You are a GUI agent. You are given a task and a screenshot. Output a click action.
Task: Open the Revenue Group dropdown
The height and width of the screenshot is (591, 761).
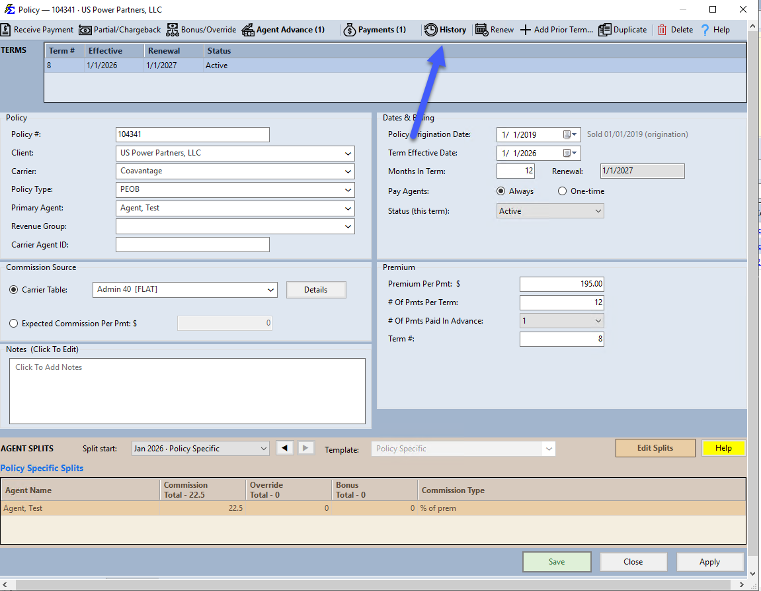pos(348,226)
